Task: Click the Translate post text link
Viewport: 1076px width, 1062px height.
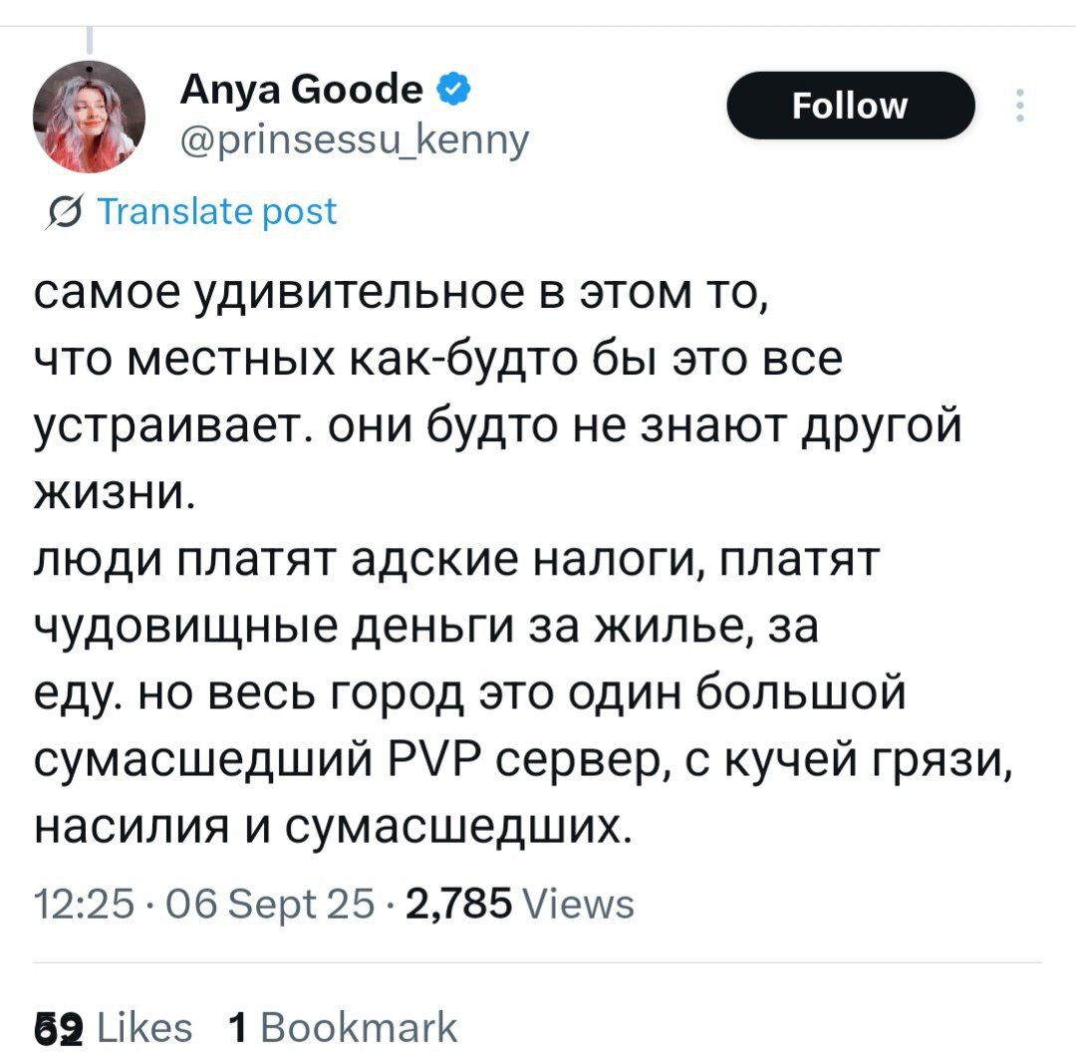Action: pos(216,211)
